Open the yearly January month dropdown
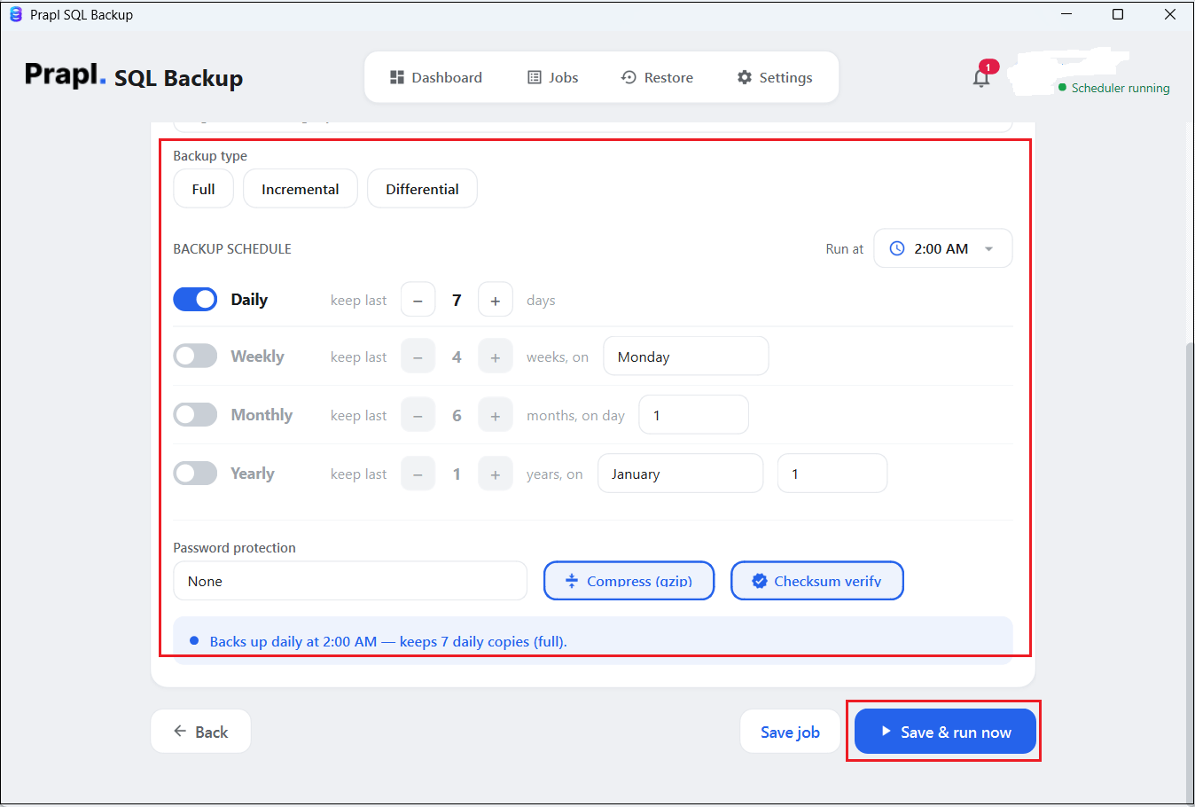This screenshot has height=807, width=1195. tap(681, 474)
